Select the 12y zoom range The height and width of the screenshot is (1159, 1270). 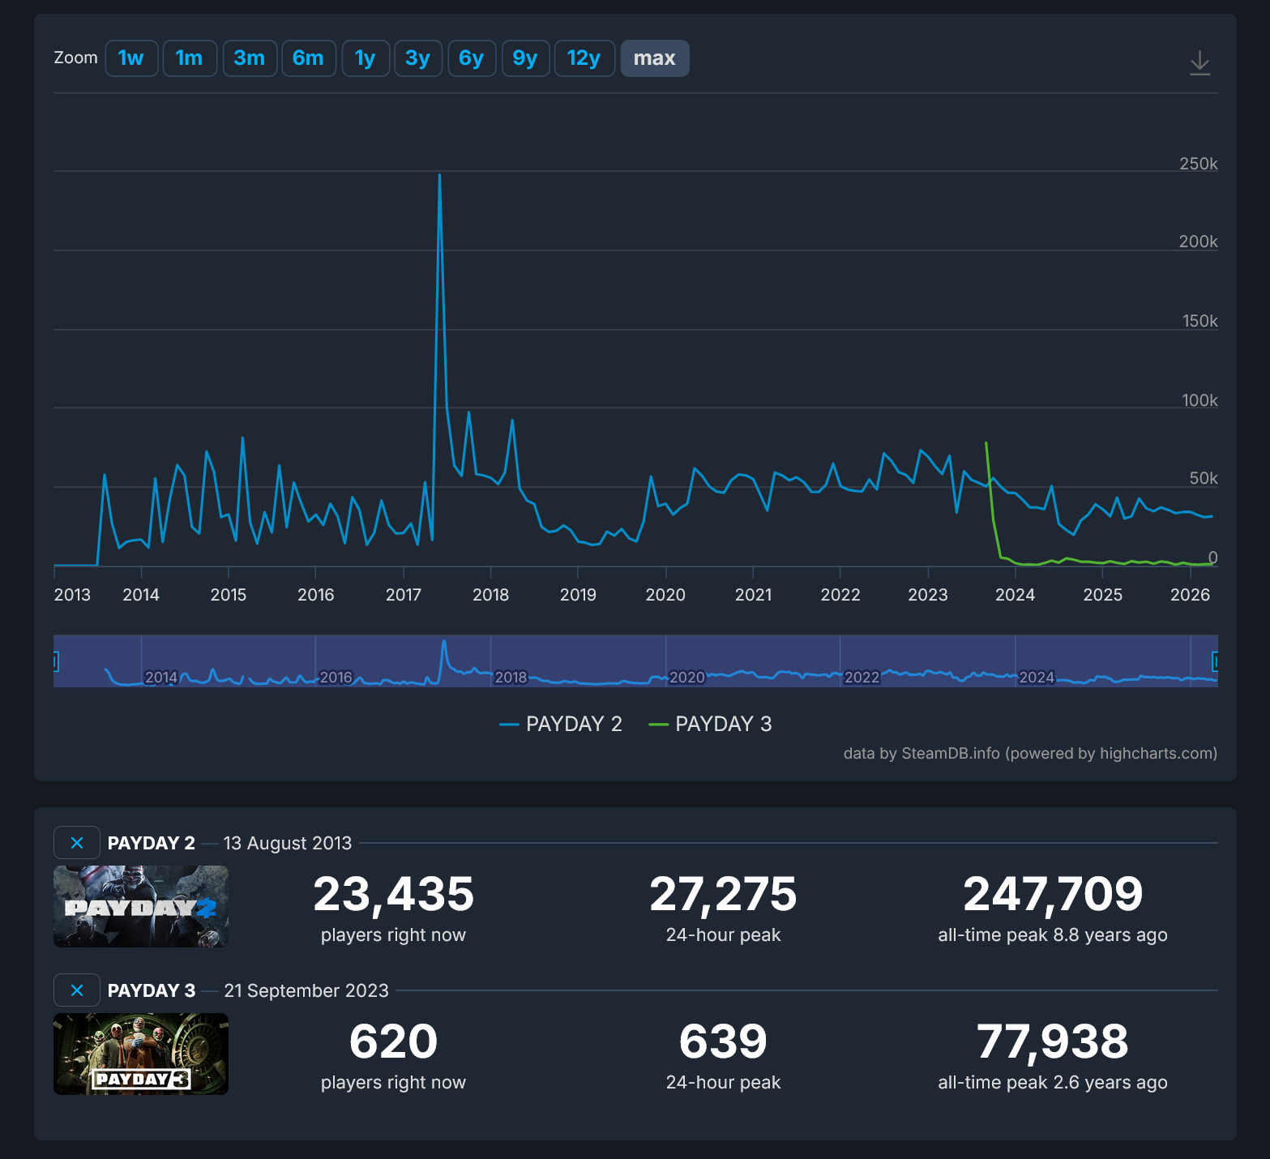584,58
